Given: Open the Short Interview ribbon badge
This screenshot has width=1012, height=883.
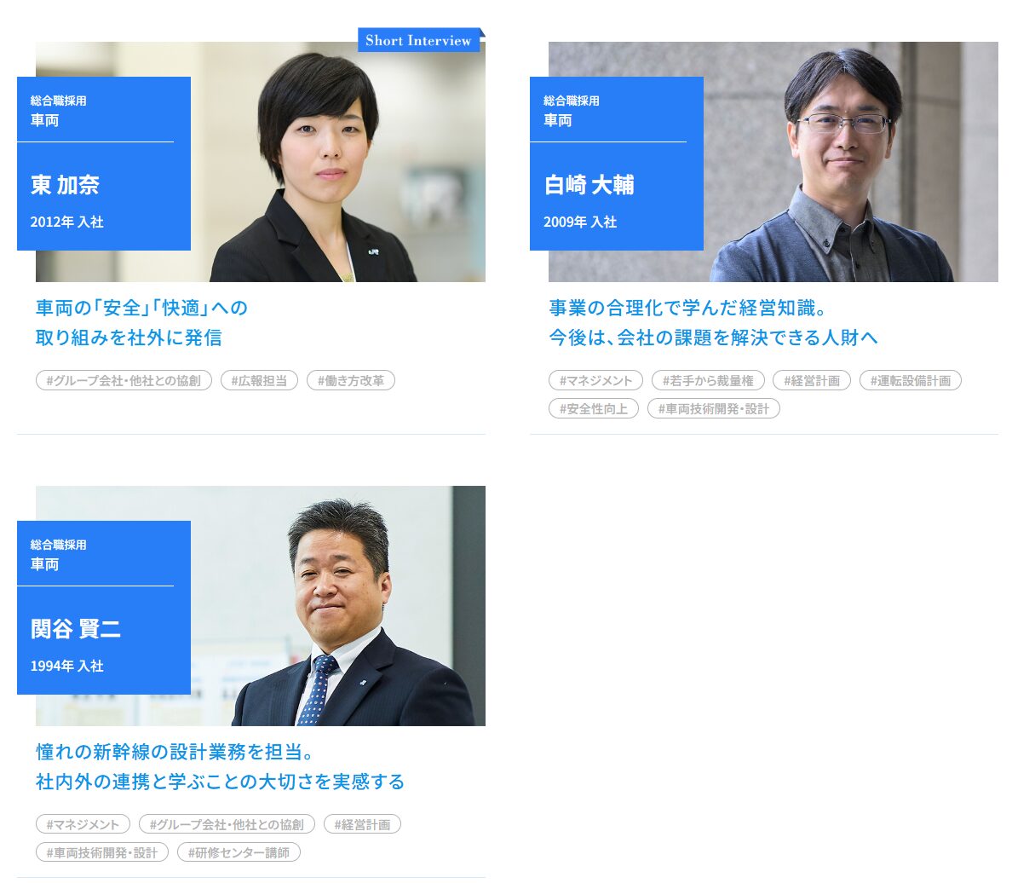Looking at the screenshot, I should pyautogui.click(x=421, y=40).
